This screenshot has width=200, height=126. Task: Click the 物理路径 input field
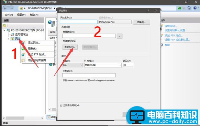pyautogui.click(x=89, y=36)
